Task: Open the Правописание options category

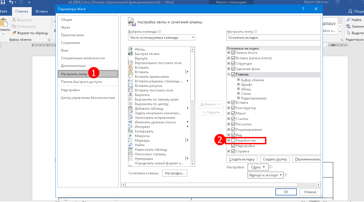Action: (88, 35)
